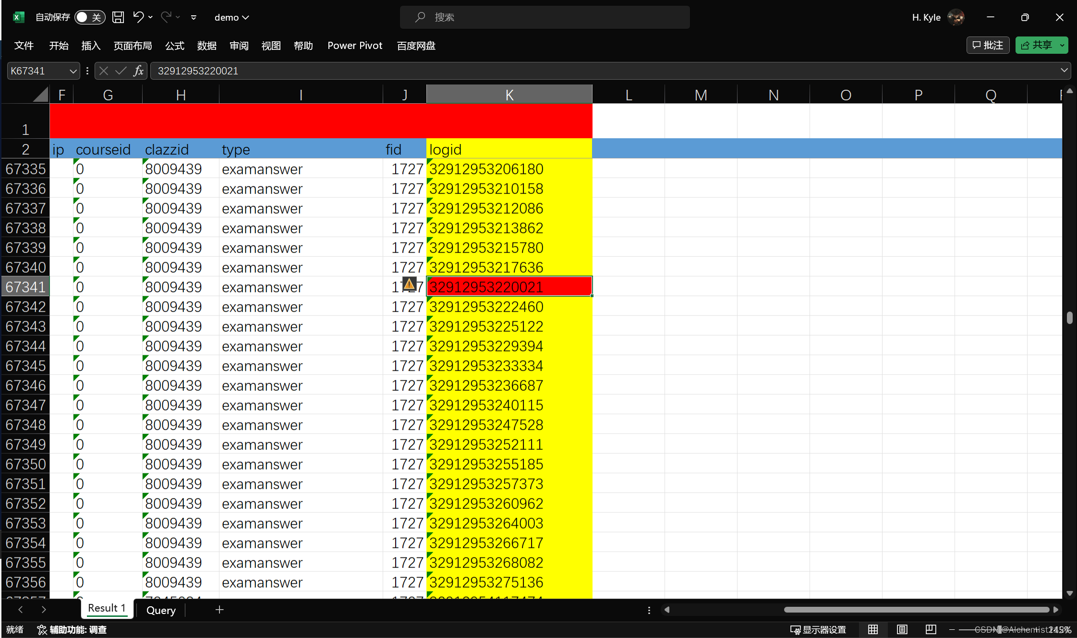Image resolution: width=1077 pixels, height=638 pixels.
Task: Open the Name Box dropdown showing K67341
Action: pyautogui.click(x=73, y=71)
